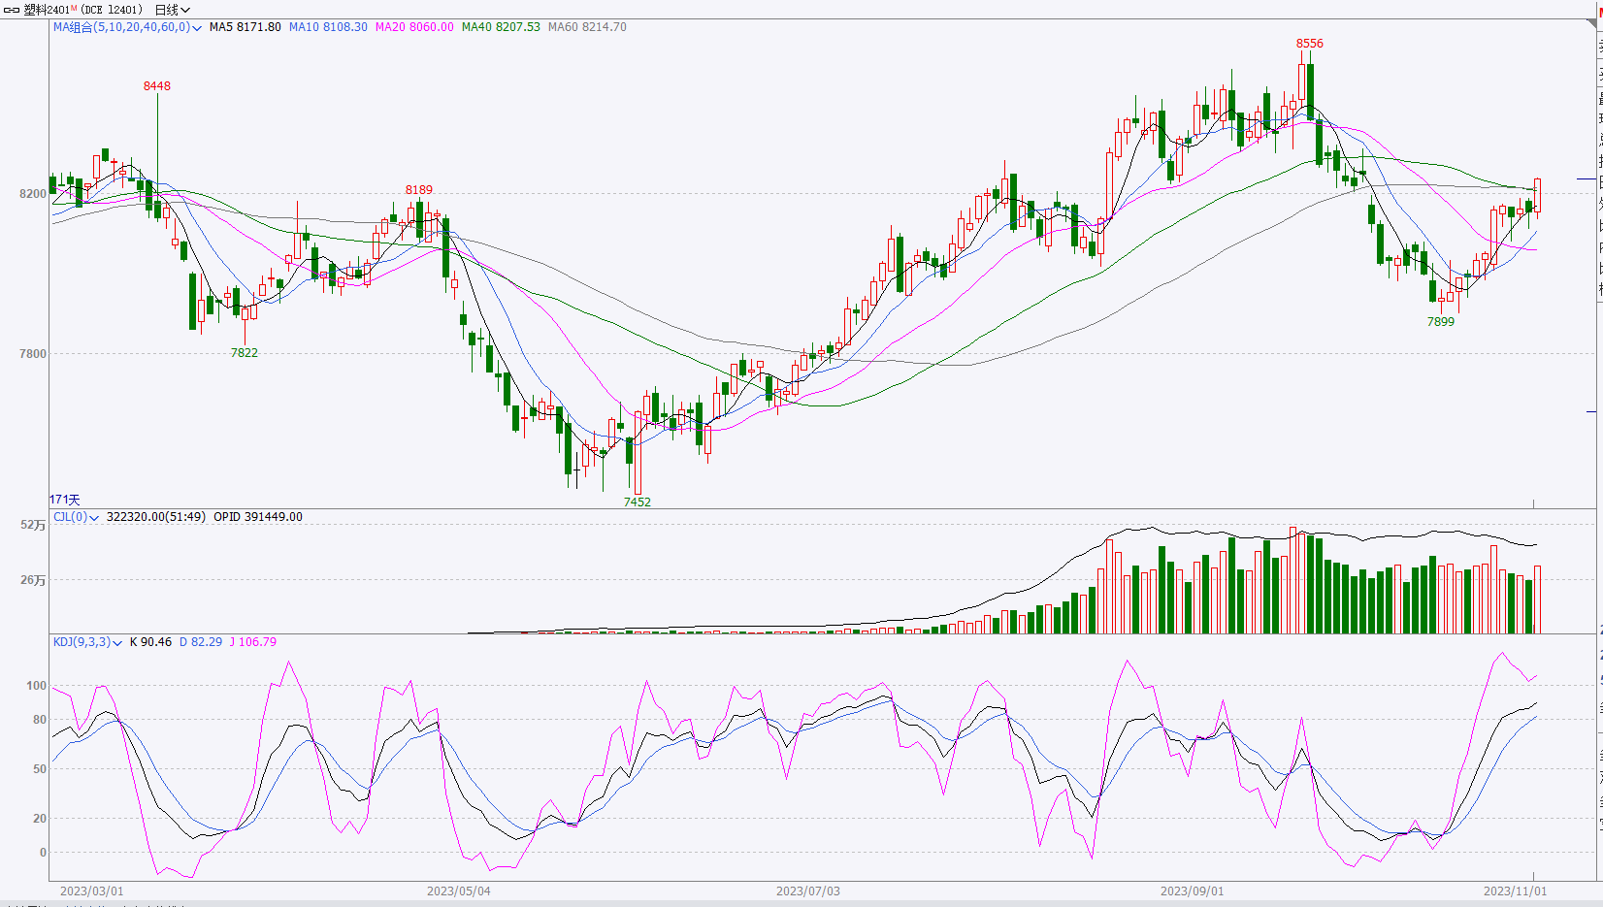This screenshot has width=1603, height=907.
Task: Open the 日线 period dropdown
Action: (x=173, y=10)
